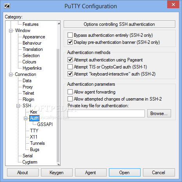Open the Behaviour category
This screenshot has width=182, height=182.
point(32,43)
